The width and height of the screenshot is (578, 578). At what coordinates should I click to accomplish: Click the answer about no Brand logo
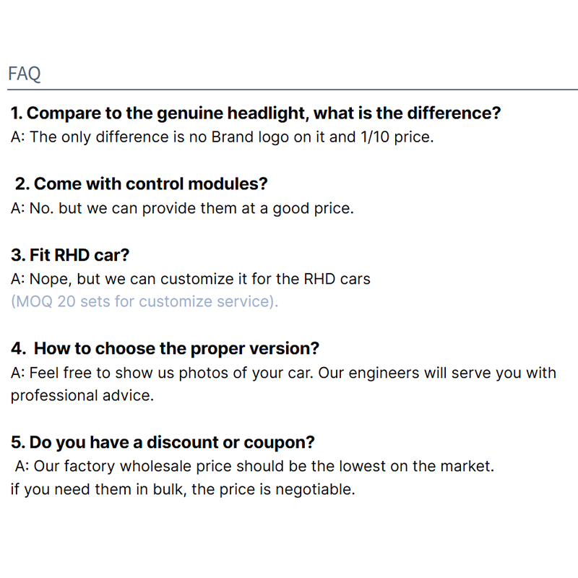[x=222, y=137]
